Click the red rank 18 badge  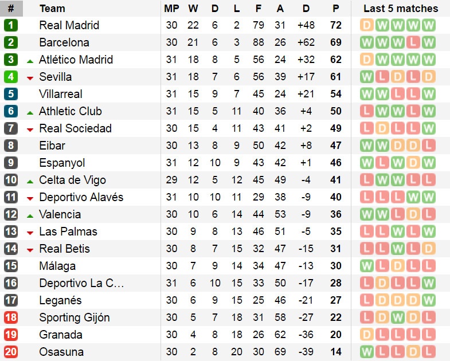click(x=11, y=317)
